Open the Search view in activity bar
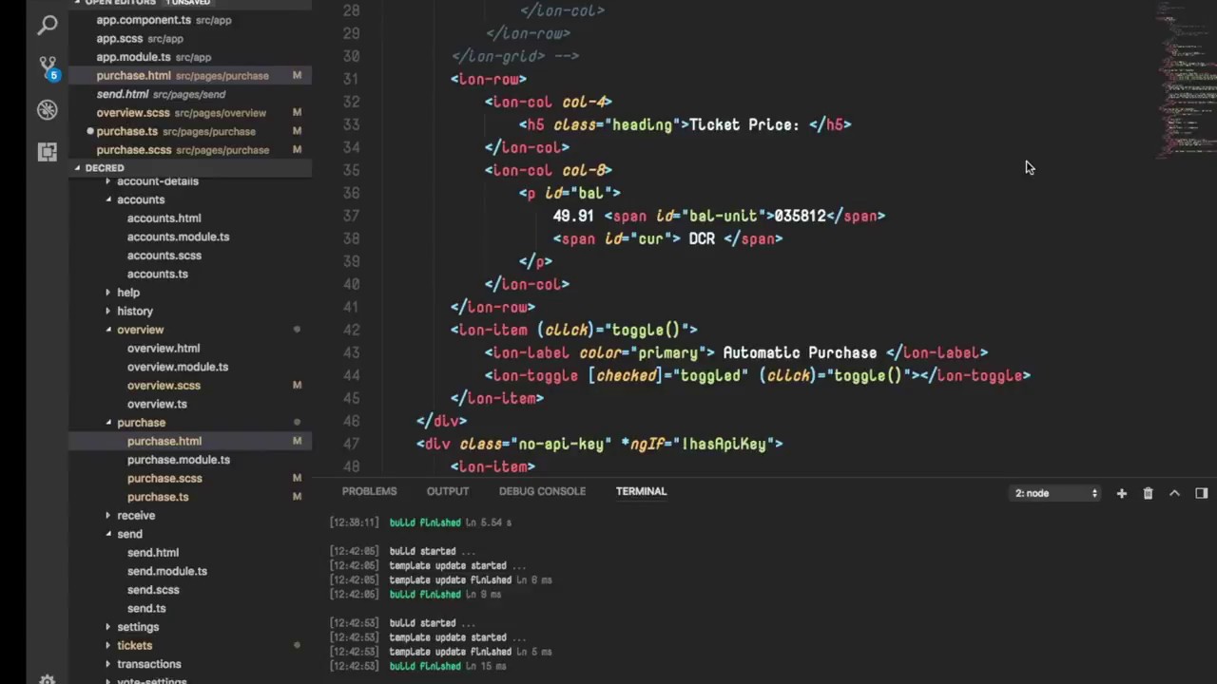The height and width of the screenshot is (684, 1217). click(x=47, y=26)
